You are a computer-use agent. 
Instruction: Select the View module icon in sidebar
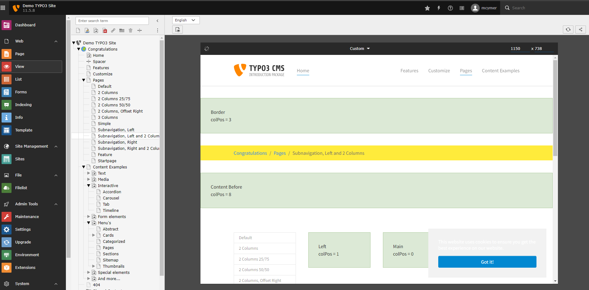click(x=7, y=66)
